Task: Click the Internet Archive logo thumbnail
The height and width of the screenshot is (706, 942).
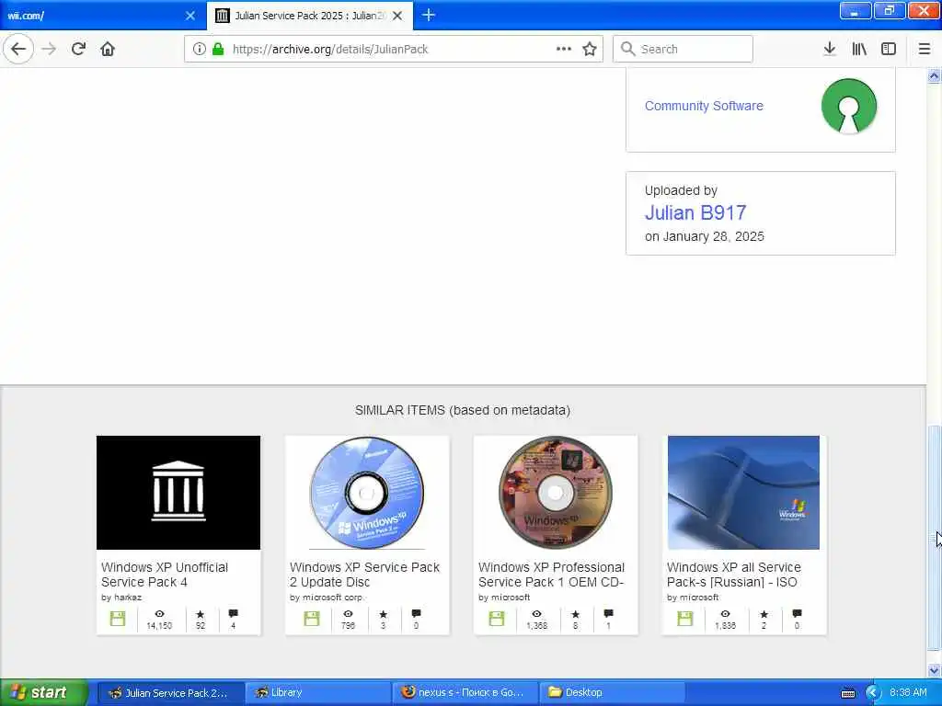Action: 178,493
